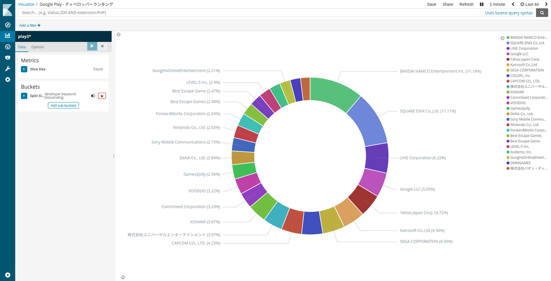Open the Dashboard icon in sidebar

click(8, 47)
